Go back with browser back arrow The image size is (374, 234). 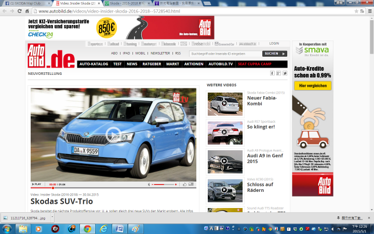coord(5,11)
